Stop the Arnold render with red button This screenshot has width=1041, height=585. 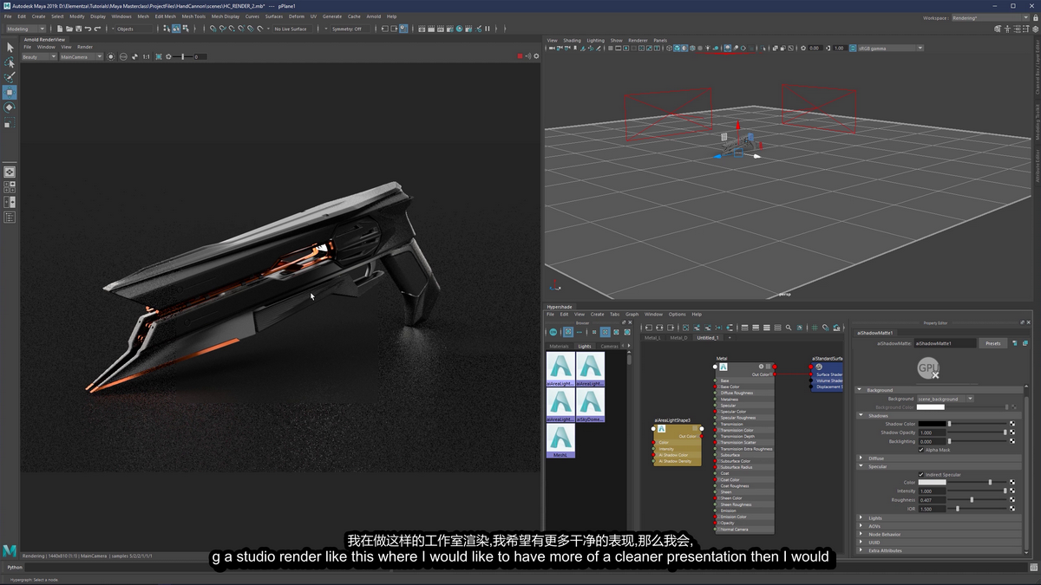(x=520, y=56)
